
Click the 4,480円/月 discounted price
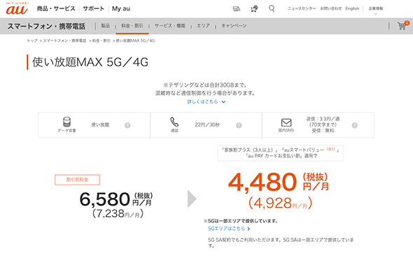click(279, 182)
